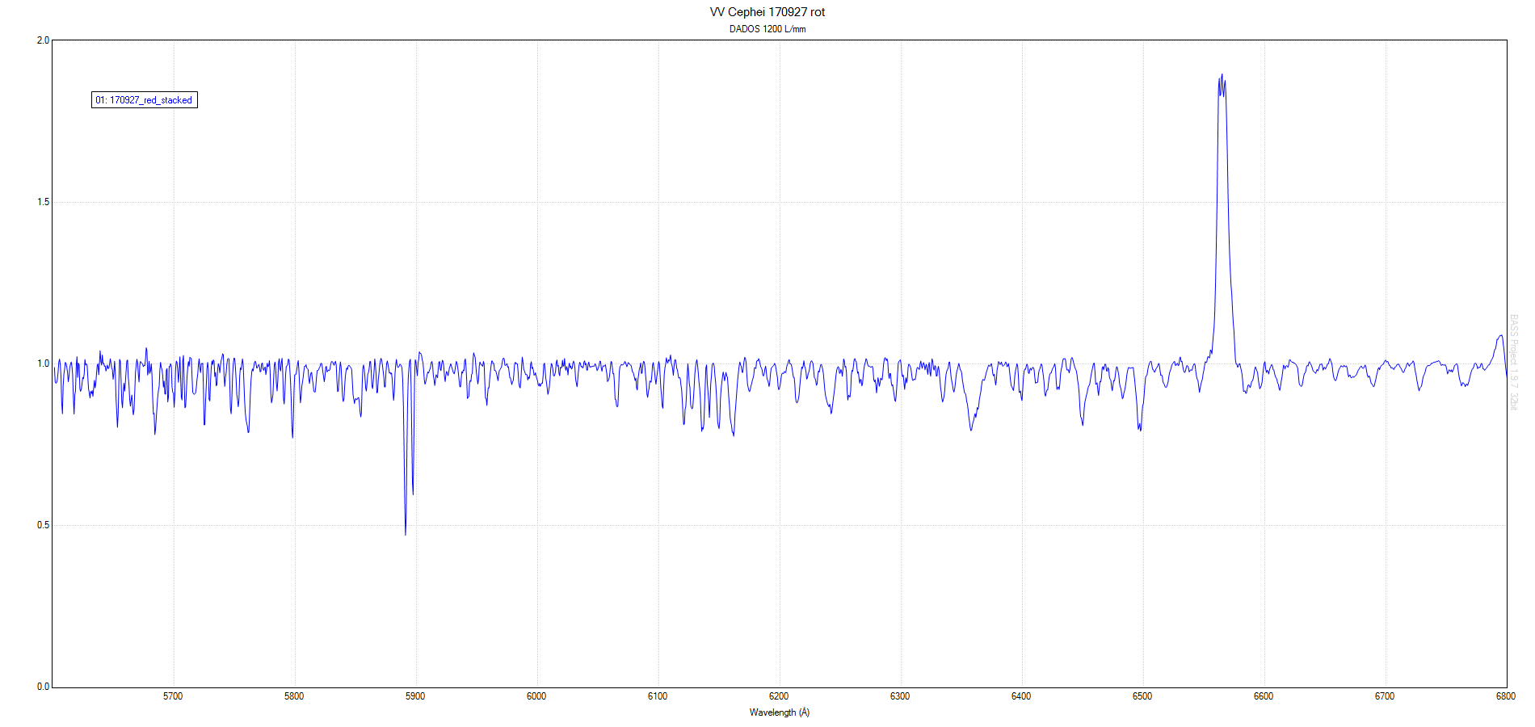Click the 6600 wavelength tick label

coord(1264,696)
